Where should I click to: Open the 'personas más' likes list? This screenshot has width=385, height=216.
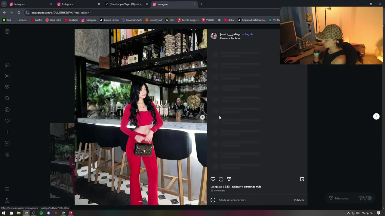click(x=252, y=187)
